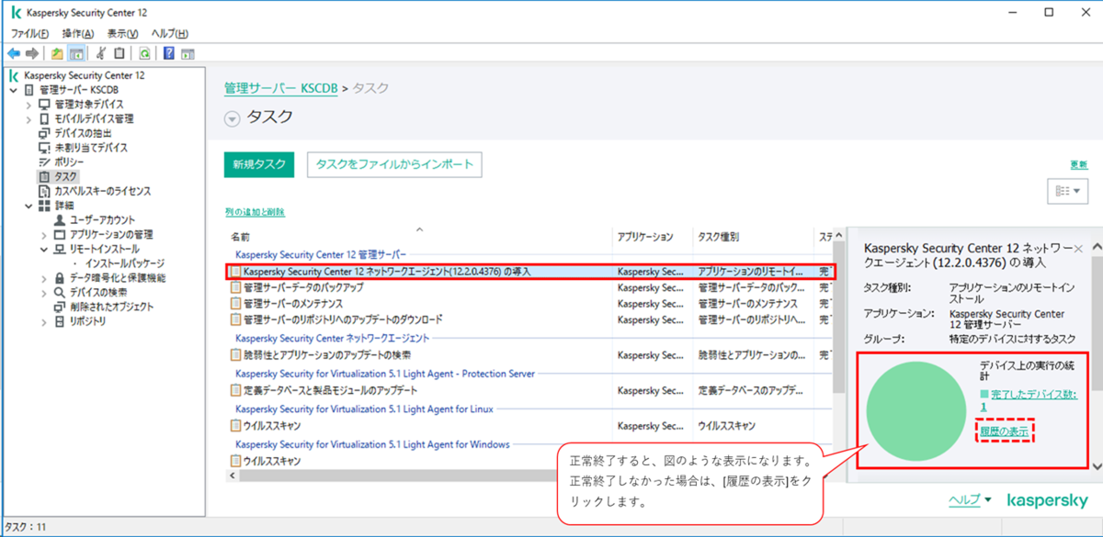Click the モバイルデバイス管理 phone icon
This screenshot has height=537, width=1103.
[44, 118]
